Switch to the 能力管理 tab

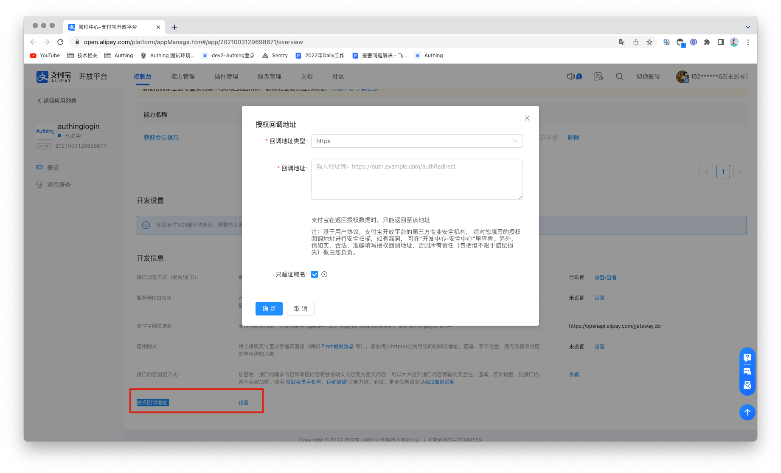point(183,76)
